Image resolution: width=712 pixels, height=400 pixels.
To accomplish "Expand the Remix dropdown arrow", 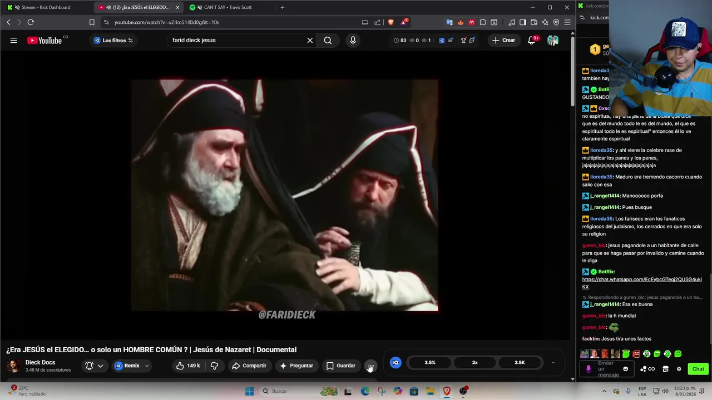I will coord(147,366).
